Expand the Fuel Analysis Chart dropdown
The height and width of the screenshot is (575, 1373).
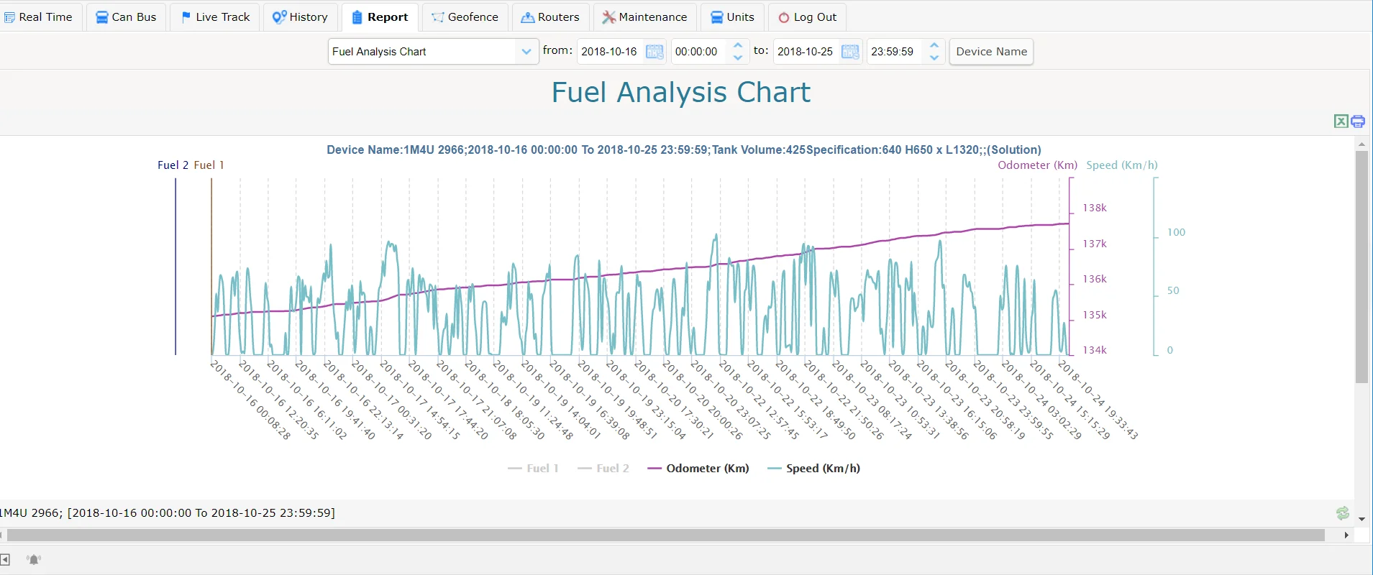[526, 52]
